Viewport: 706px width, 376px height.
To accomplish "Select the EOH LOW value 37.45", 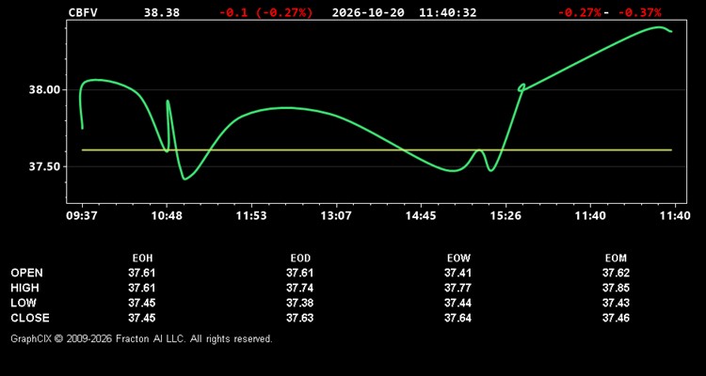I will tap(142, 303).
